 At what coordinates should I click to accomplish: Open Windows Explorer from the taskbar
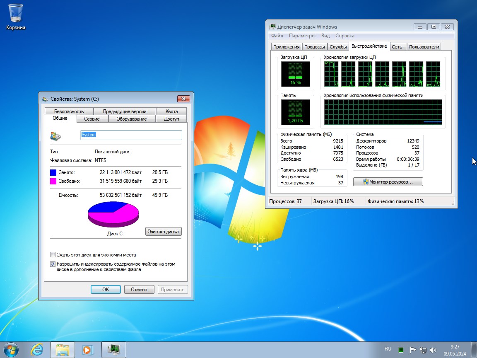[62, 349]
